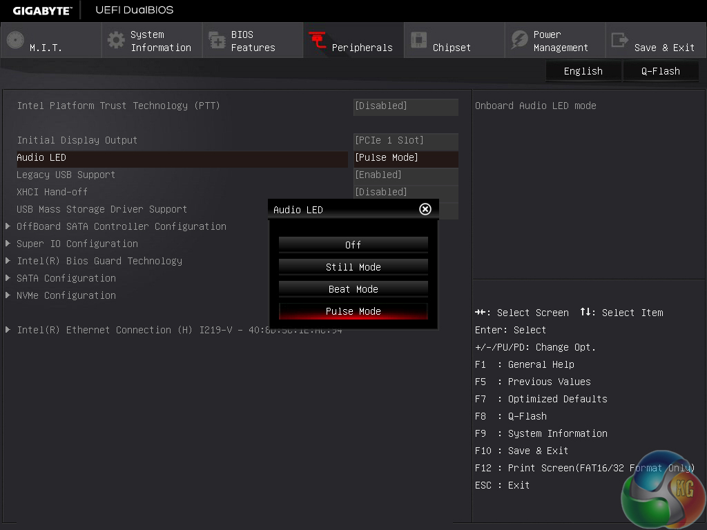Change XHCI Hand-off Disabled value
The width and height of the screenshot is (707, 530).
point(406,192)
